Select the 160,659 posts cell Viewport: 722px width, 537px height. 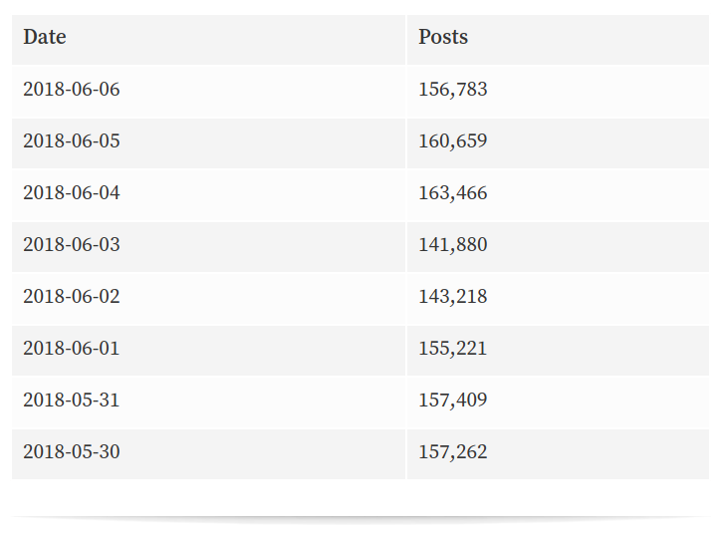558,143
